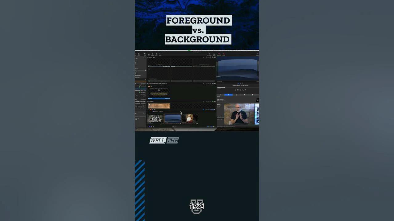Screen dimensions: 394x221
Task: Expand the Acts of the Apostles presentation
Action: click(148, 83)
